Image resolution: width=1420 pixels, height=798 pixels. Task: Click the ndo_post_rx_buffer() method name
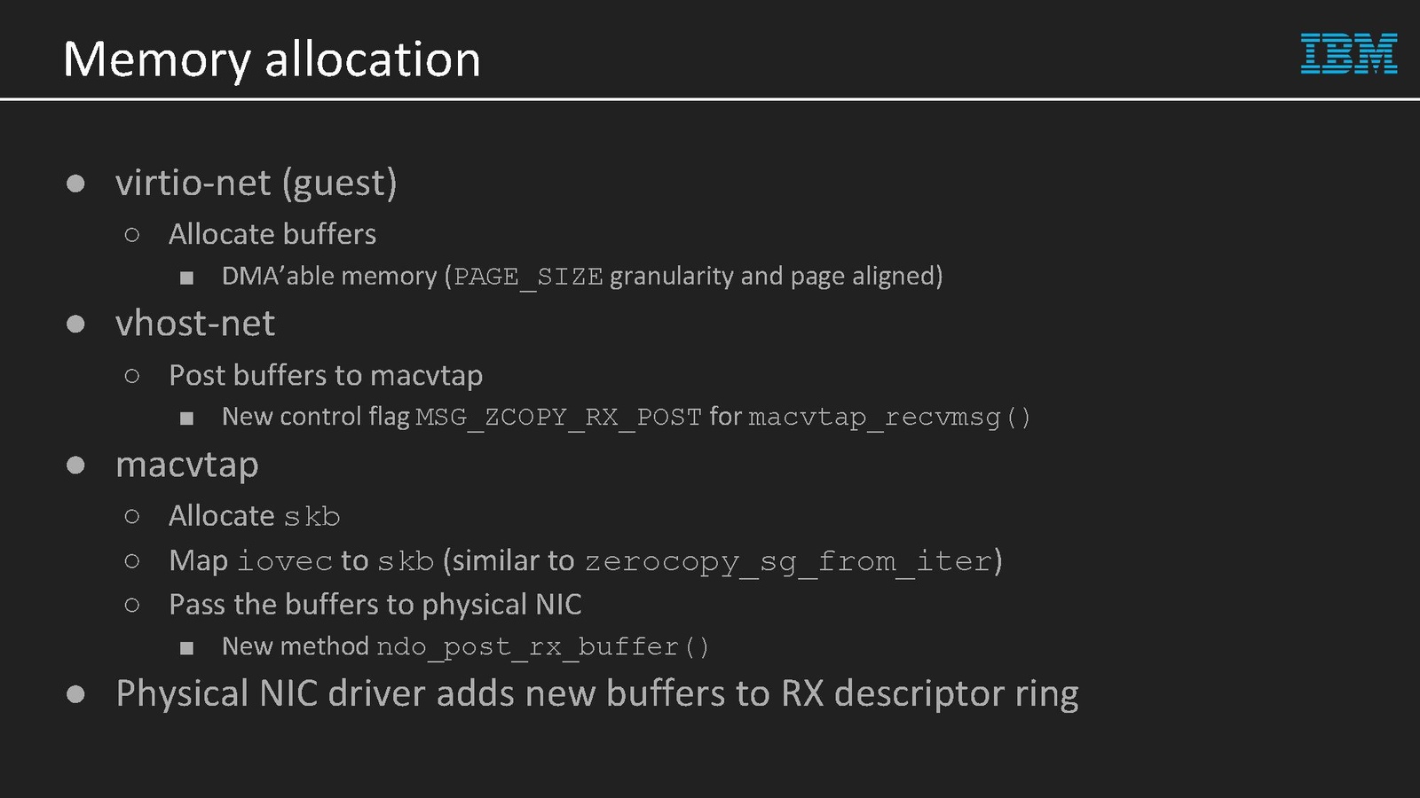pyautogui.click(x=542, y=646)
